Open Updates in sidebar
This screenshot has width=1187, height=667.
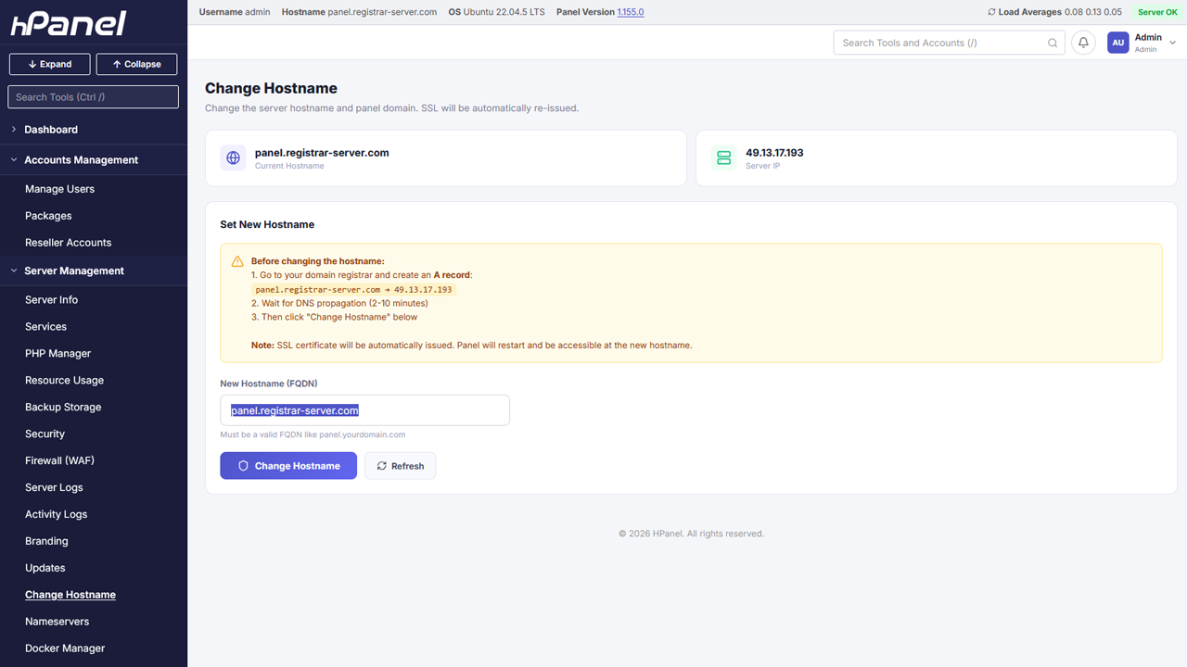pos(45,568)
